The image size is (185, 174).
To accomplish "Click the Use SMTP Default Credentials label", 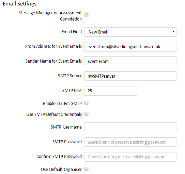I will click(54, 115).
